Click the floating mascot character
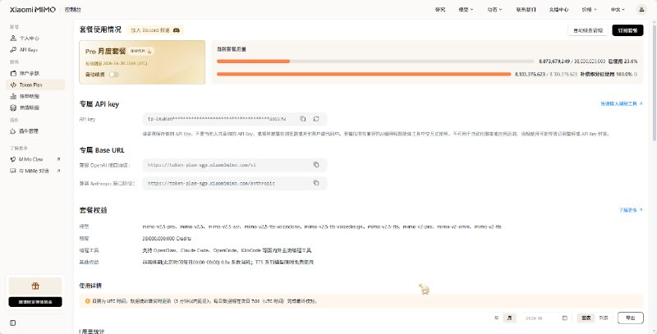The width and height of the screenshot is (657, 334). click(424, 289)
